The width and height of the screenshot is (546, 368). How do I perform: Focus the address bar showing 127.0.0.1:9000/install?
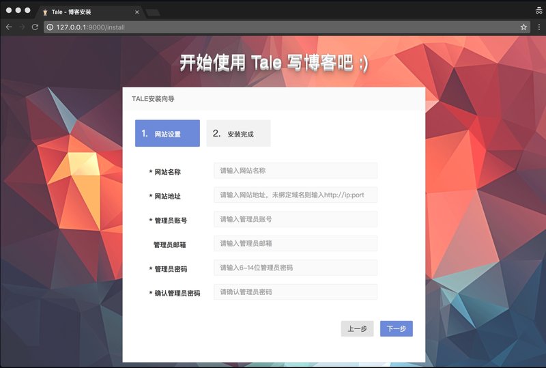pyautogui.click(x=273, y=27)
